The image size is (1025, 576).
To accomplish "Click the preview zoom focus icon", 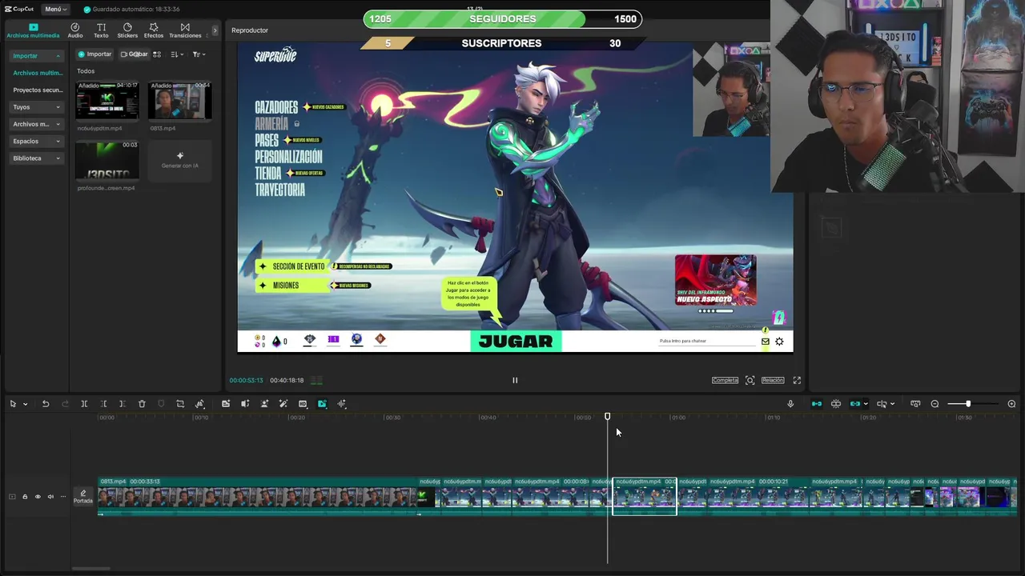I will (x=750, y=380).
